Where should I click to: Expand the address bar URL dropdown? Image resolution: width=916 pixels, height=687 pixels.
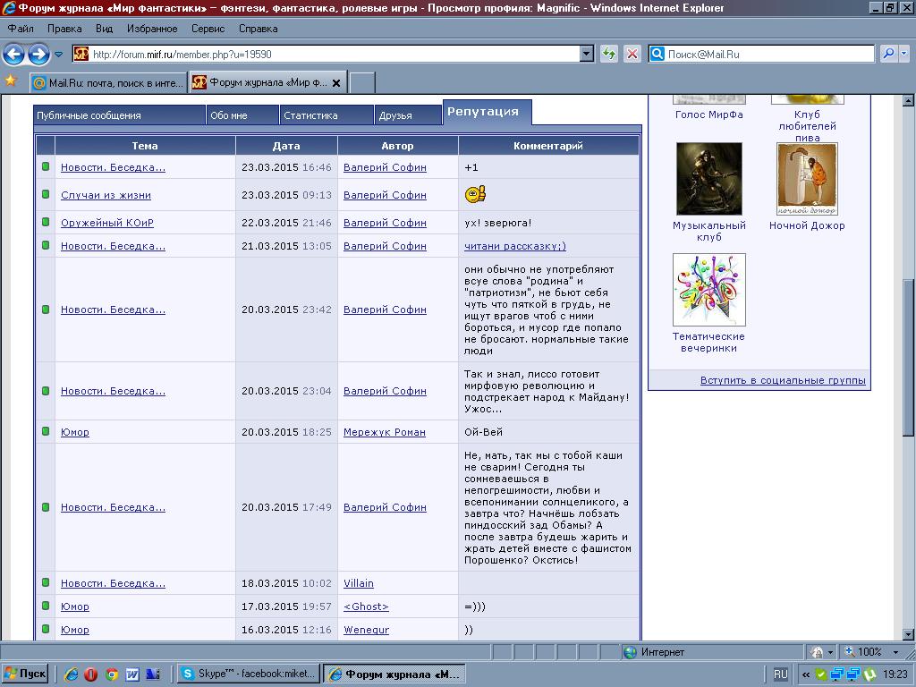click(587, 54)
